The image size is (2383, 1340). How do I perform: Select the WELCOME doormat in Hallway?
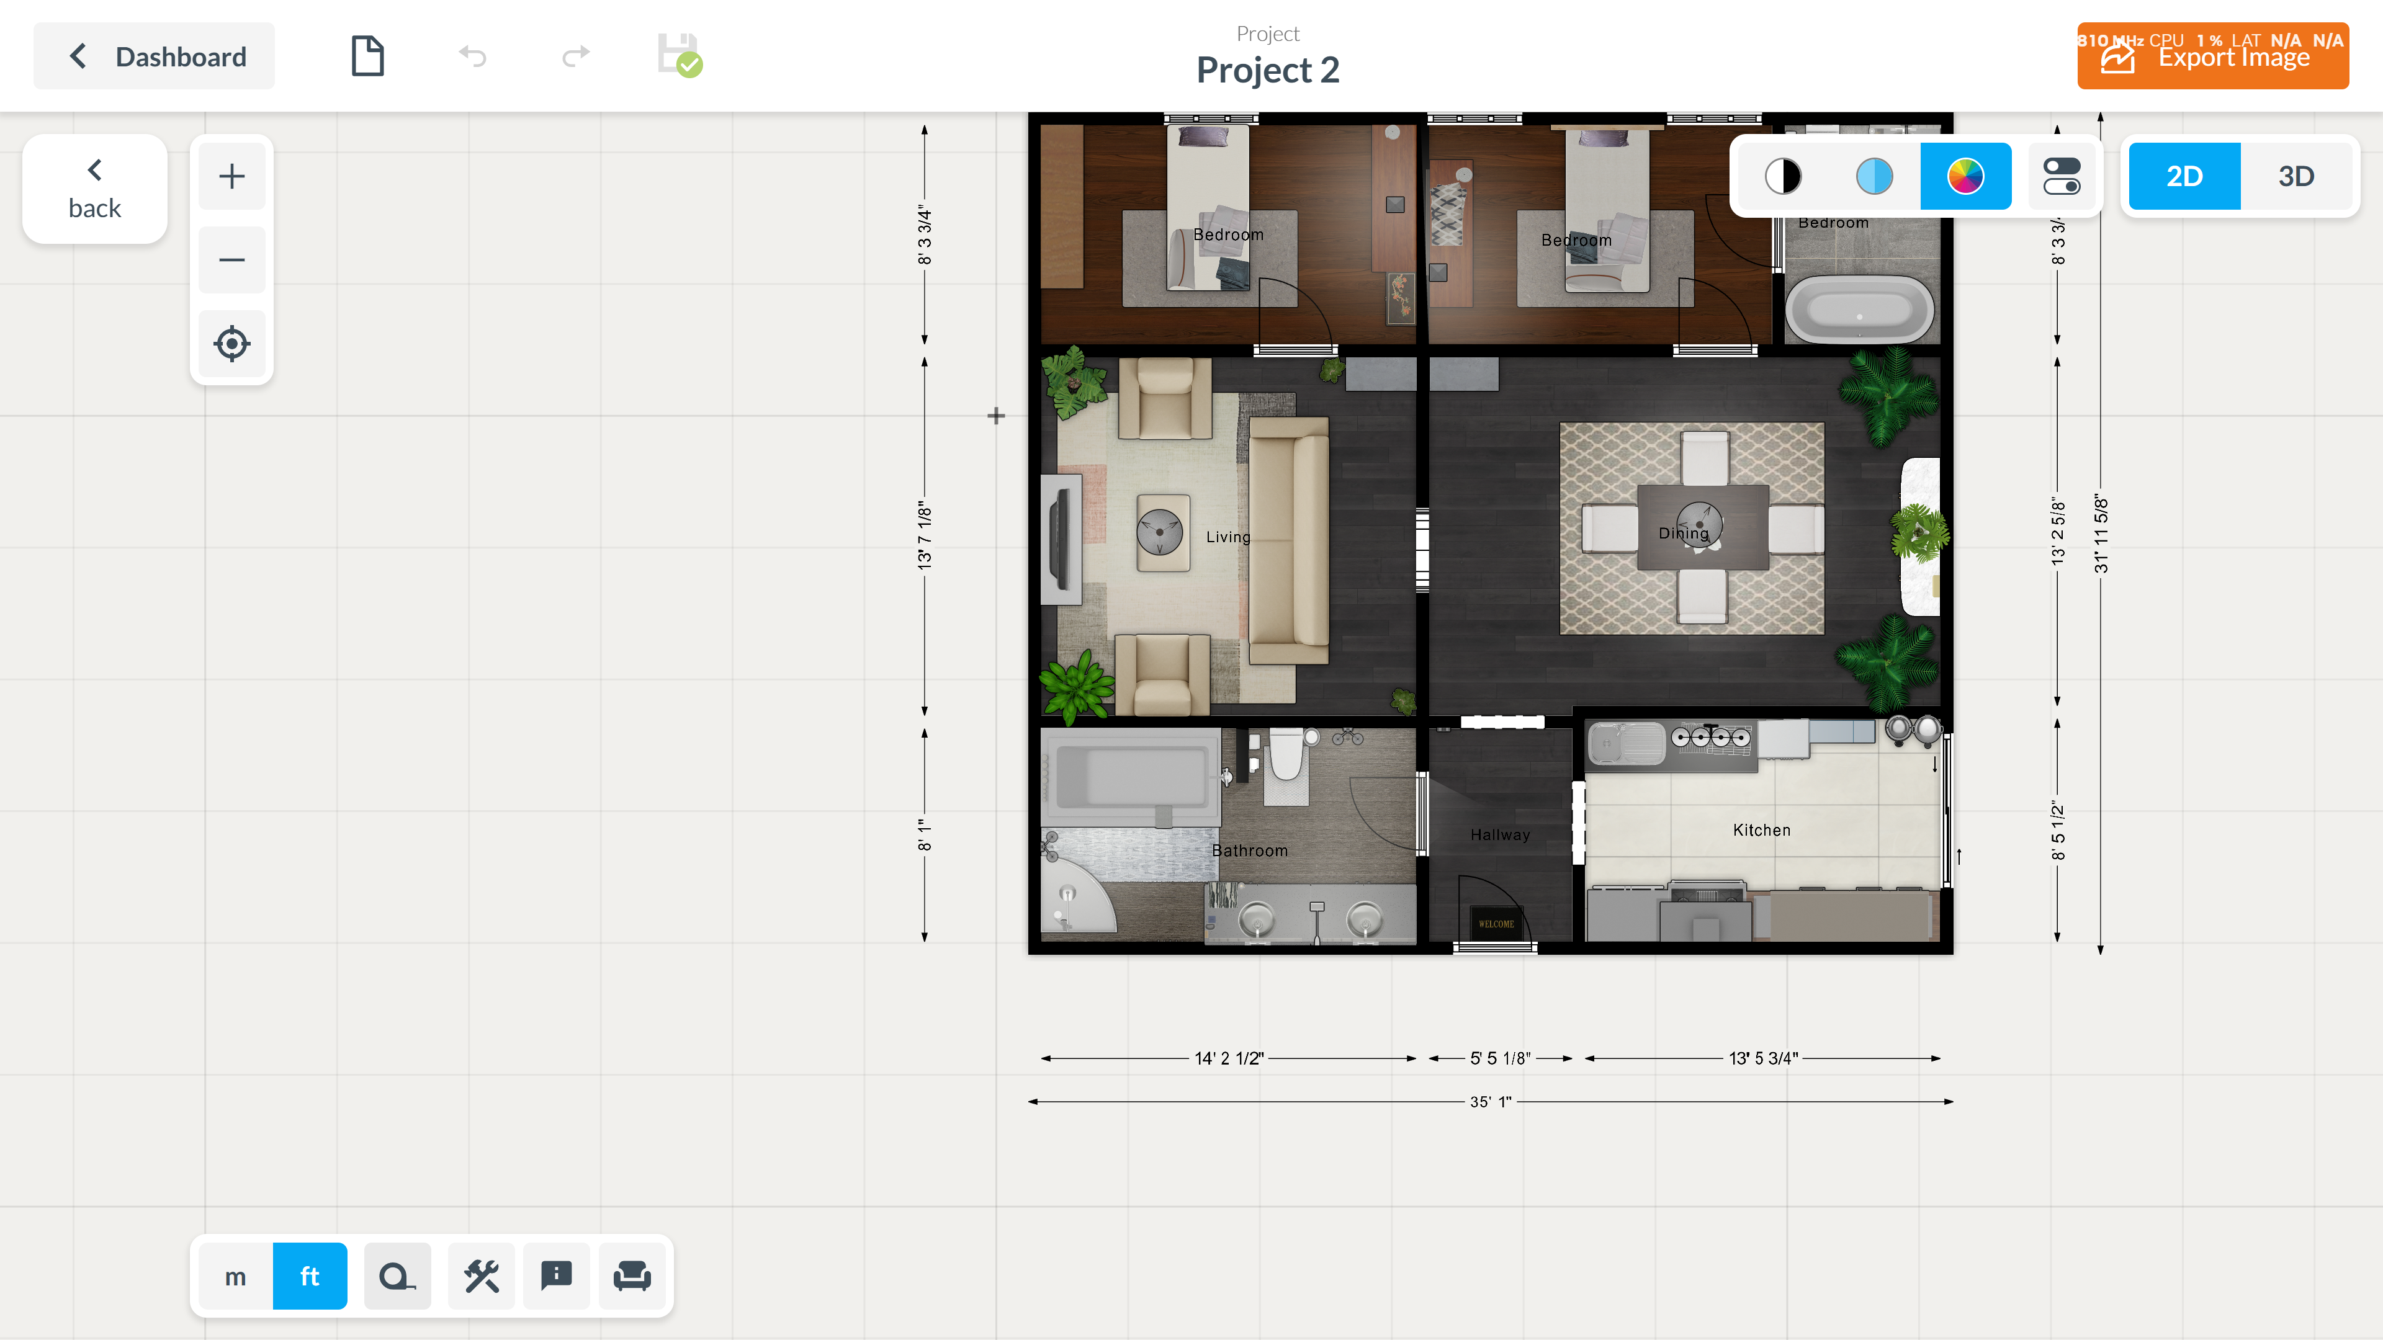pyautogui.click(x=1496, y=923)
